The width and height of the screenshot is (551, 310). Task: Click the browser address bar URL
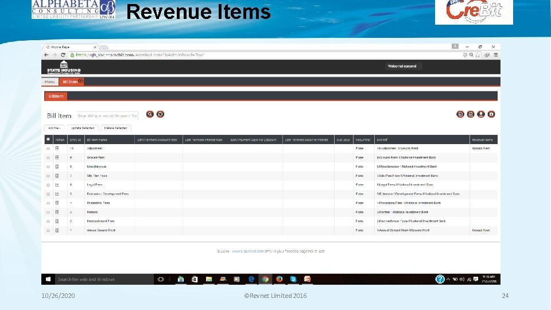coord(140,55)
